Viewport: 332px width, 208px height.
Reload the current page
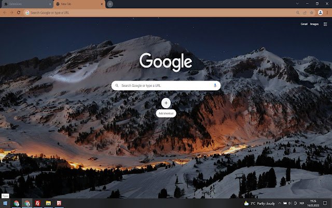(x=19, y=12)
